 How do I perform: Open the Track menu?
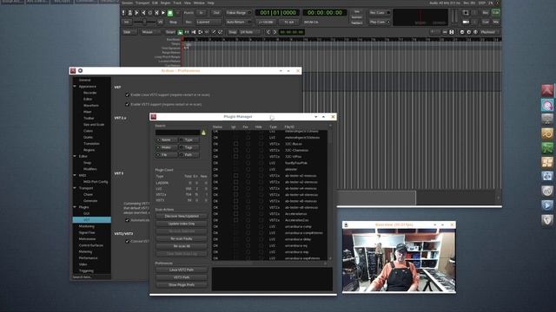coord(177,3)
